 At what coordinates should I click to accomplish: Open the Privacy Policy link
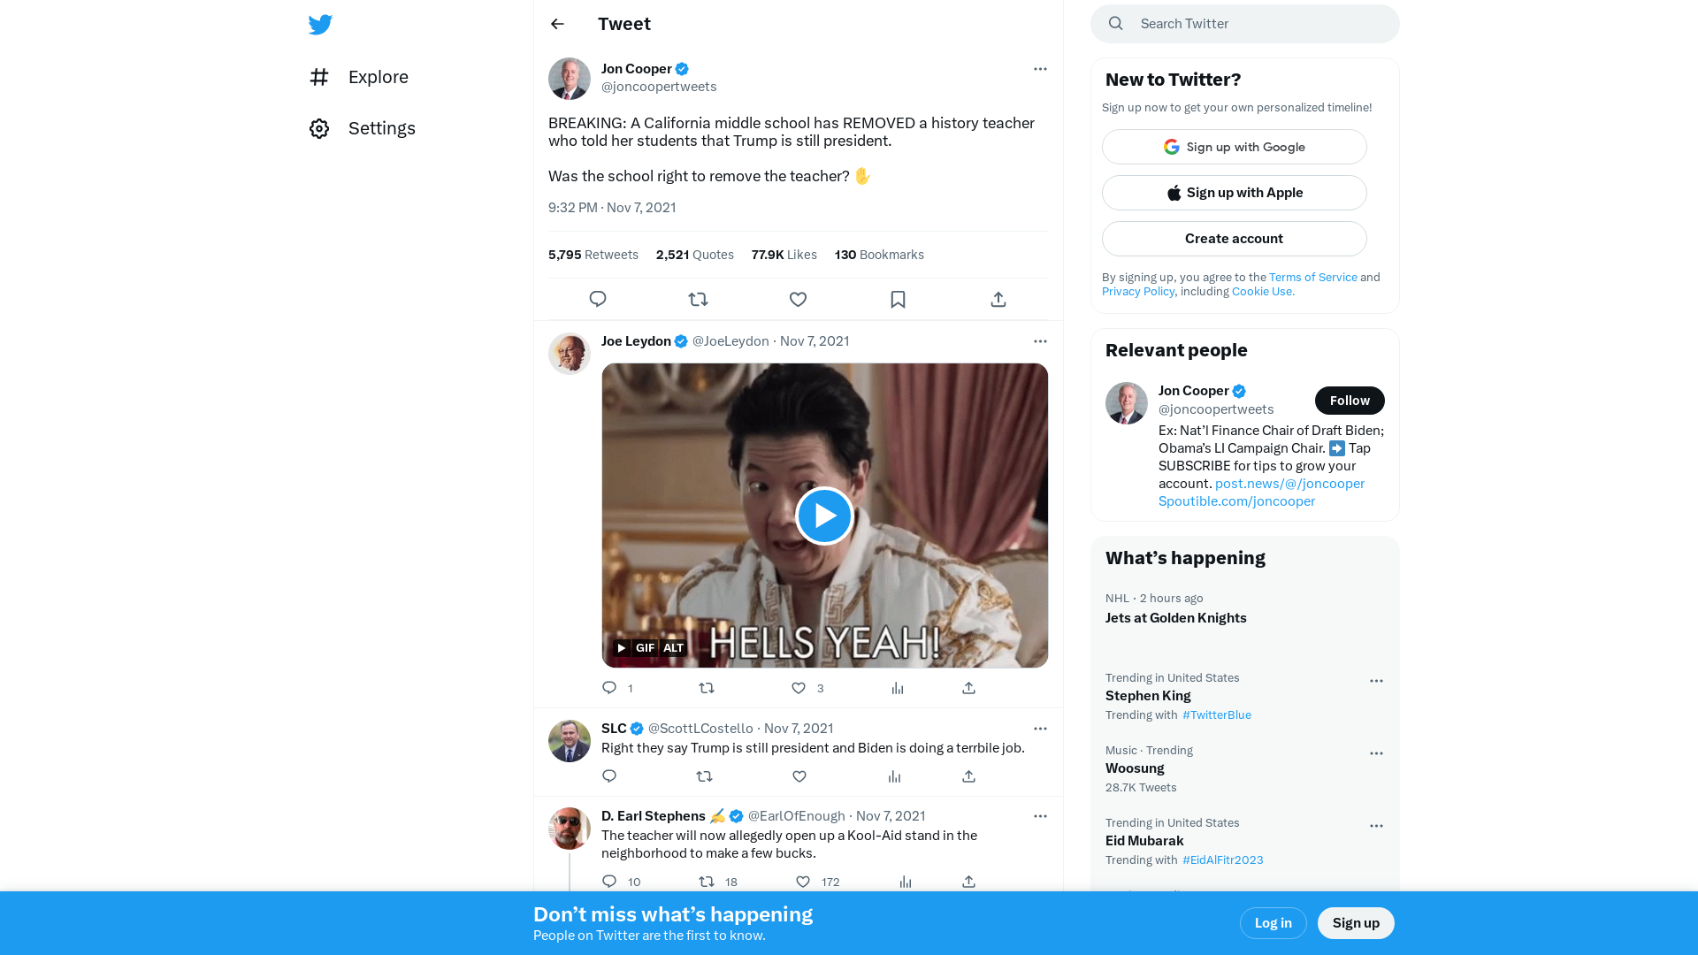1138,292
